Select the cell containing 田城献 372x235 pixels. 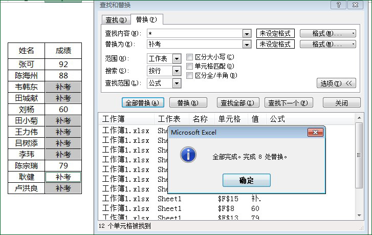point(26,98)
